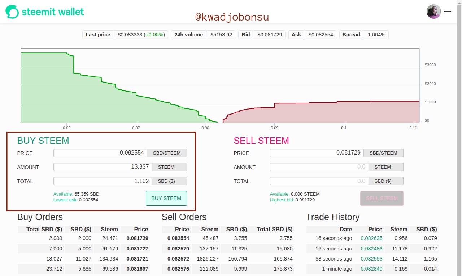The image size is (462, 276).
Task: Select sell order priced 0.082554
Action: click(x=228, y=238)
